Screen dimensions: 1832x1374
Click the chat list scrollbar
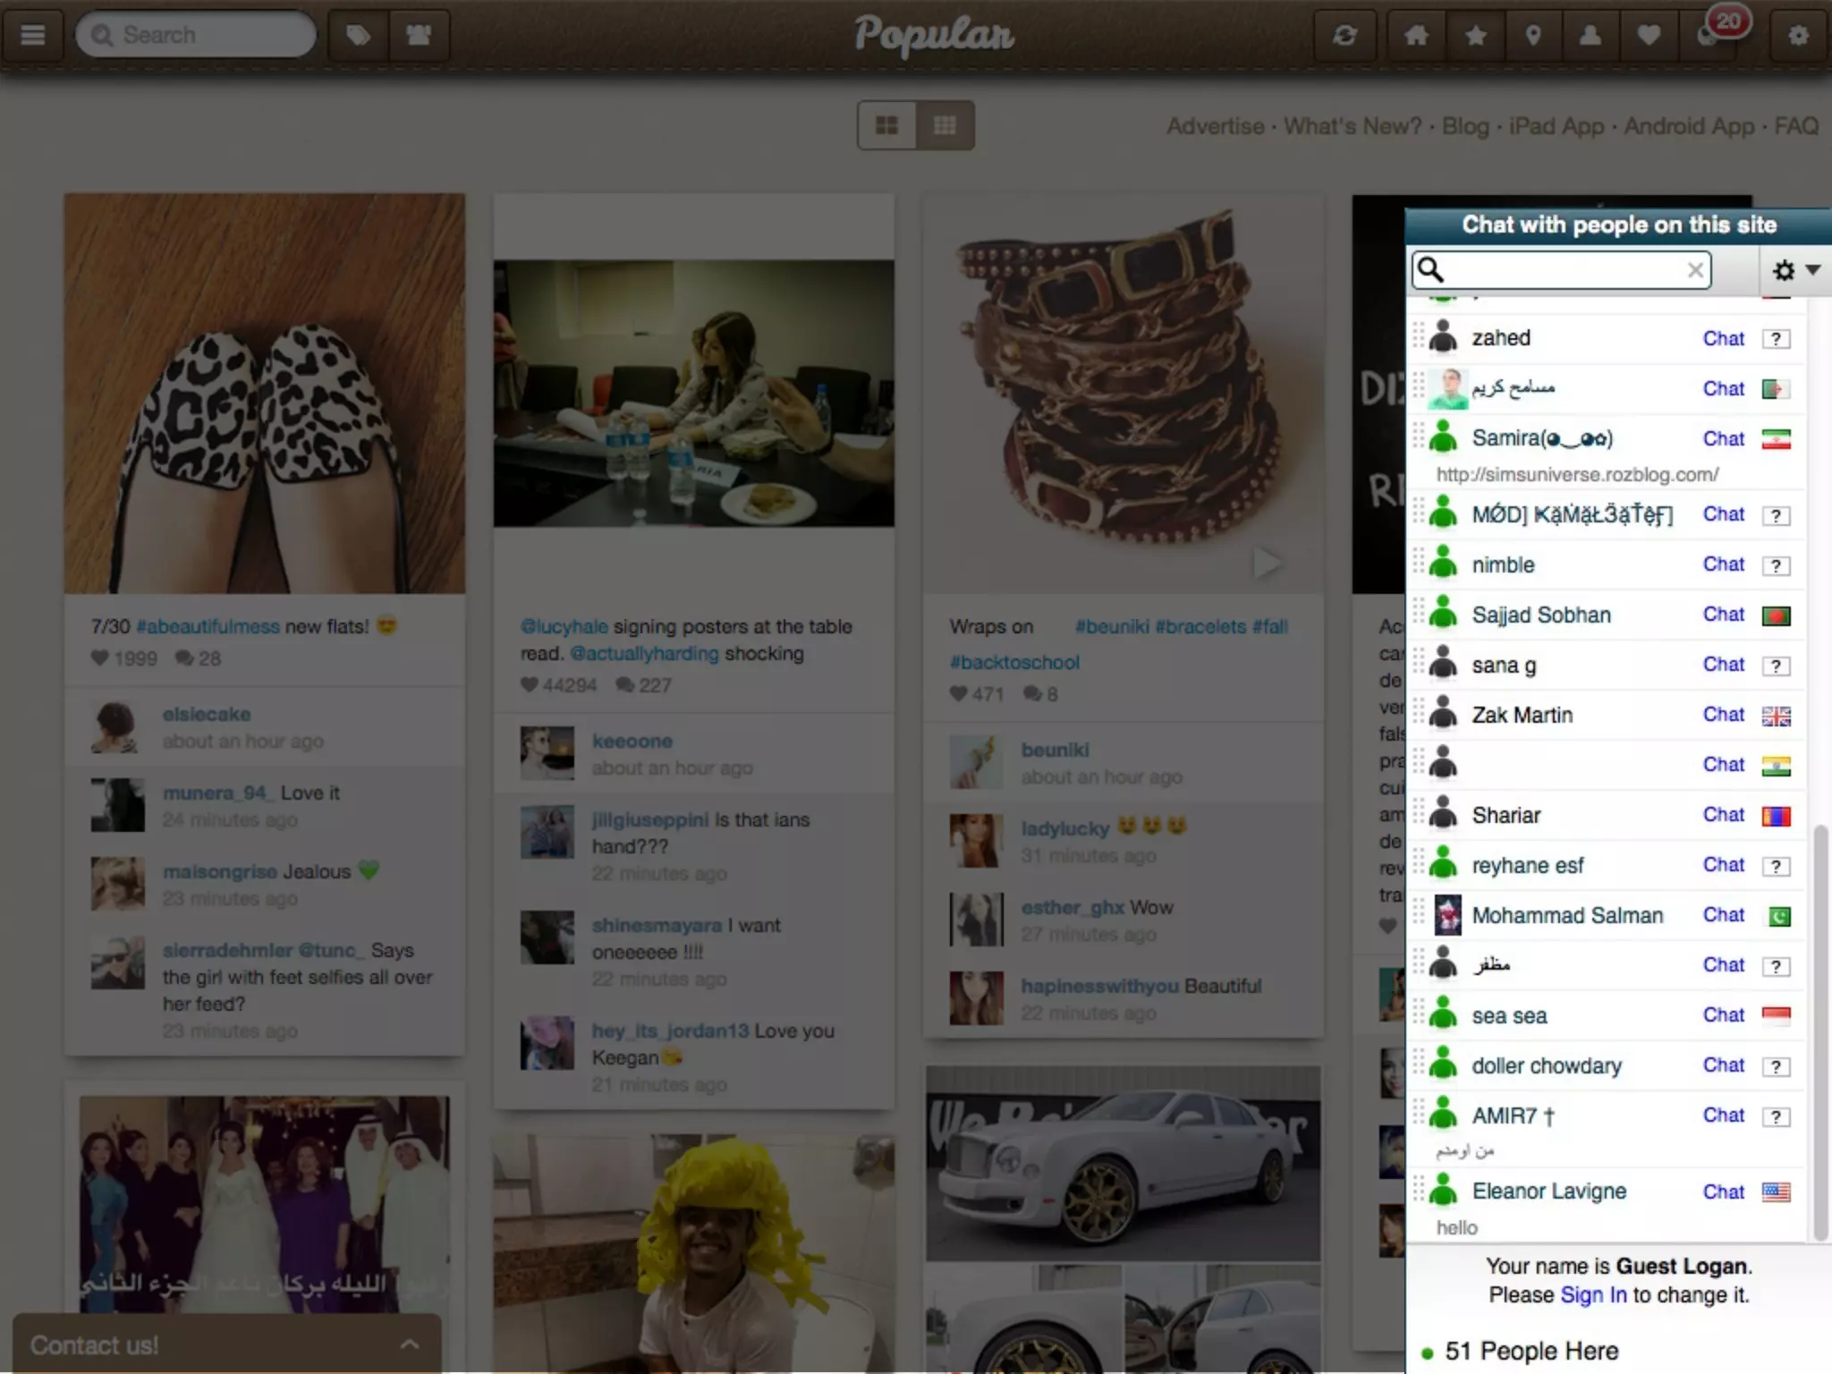click(1819, 1029)
